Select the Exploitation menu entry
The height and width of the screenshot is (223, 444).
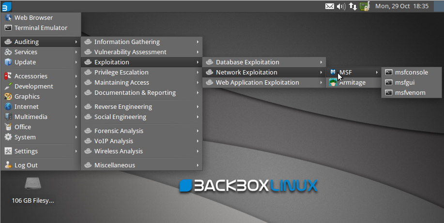(x=141, y=62)
